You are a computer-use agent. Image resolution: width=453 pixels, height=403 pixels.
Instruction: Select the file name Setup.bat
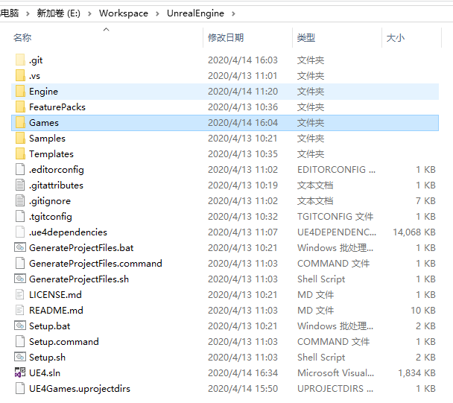49,326
